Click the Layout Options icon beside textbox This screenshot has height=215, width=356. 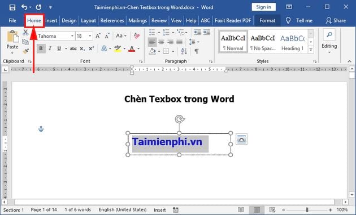[241, 139]
